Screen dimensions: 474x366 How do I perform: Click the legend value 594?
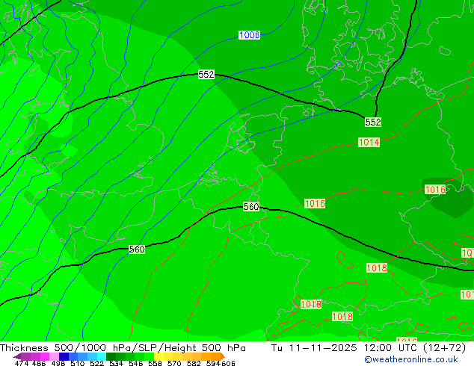point(213,363)
